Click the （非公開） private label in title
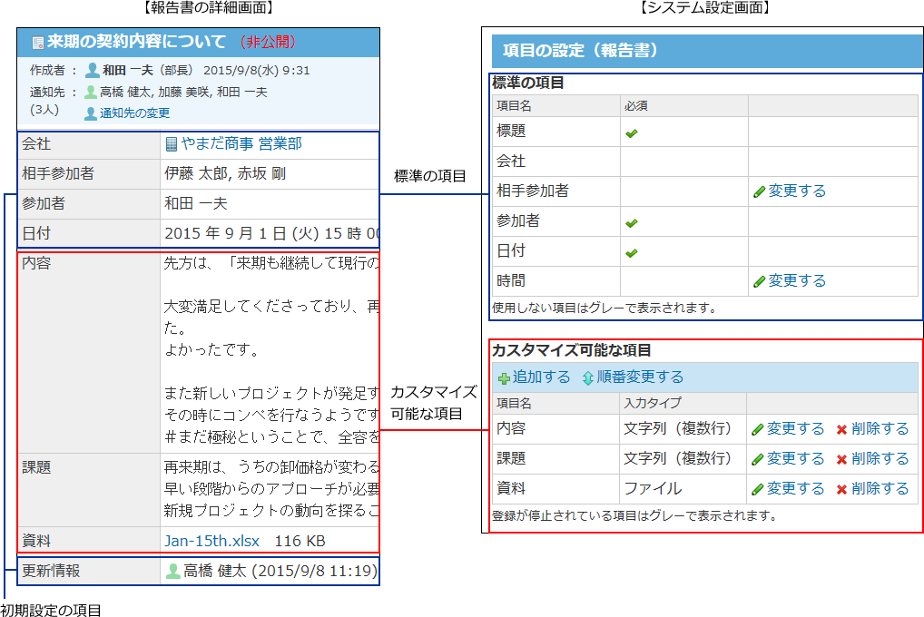Screen dimensions: 924x617 click(x=268, y=42)
